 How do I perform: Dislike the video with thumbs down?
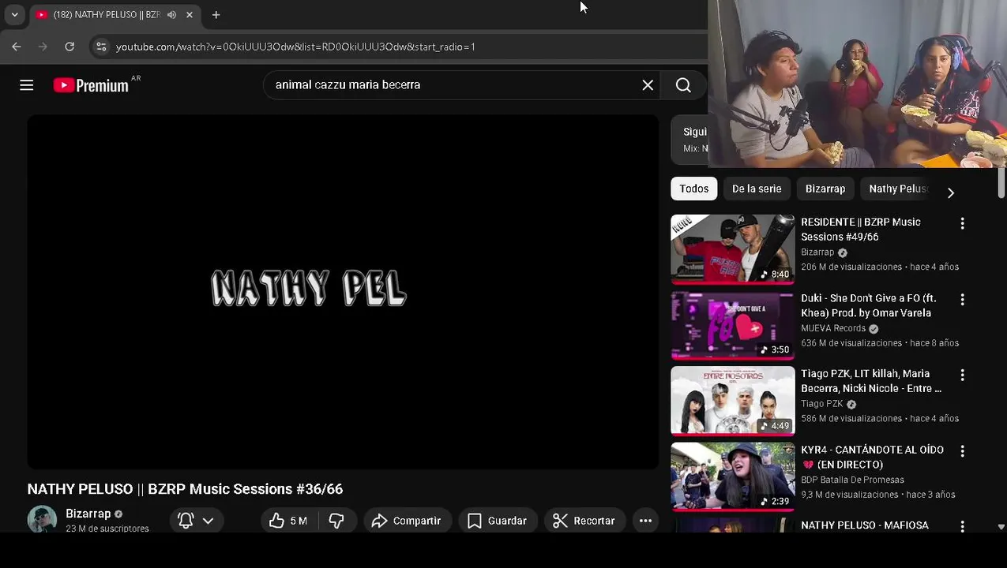(x=336, y=521)
